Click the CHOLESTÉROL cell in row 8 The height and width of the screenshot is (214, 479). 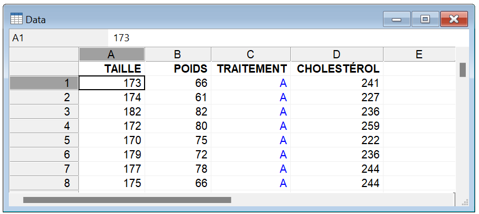pyautogui.click(x=337, y=183)
